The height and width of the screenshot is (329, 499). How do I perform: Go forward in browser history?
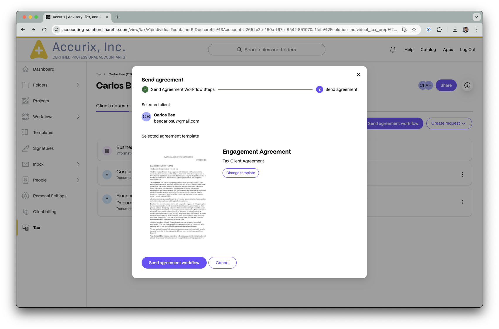[x=33, y=30]
